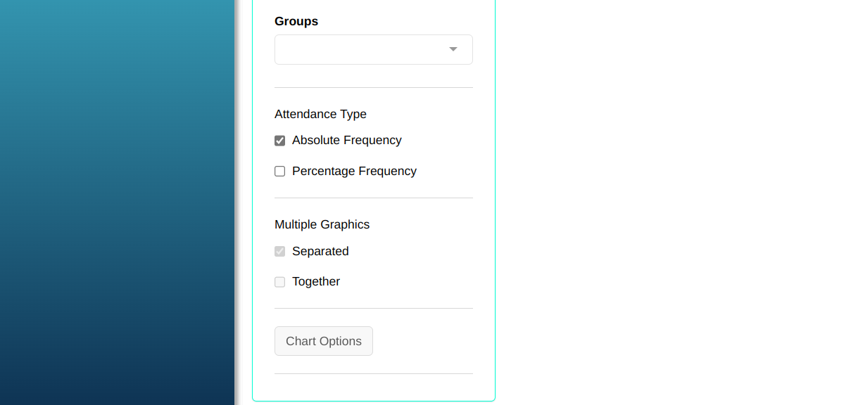Click the divider line below Chart Options
Screen dimensions: 851x405
pyautogui.click(x=374, y=374)
